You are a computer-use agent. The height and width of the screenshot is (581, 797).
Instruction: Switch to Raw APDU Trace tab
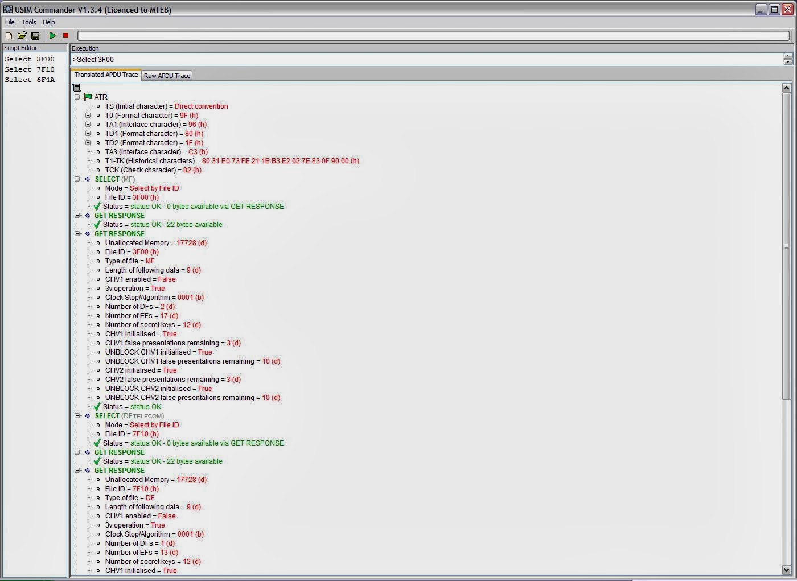click(167, 75)
